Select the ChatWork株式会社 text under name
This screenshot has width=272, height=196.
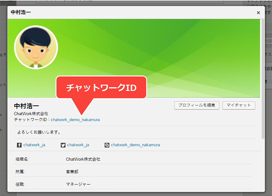31,114
